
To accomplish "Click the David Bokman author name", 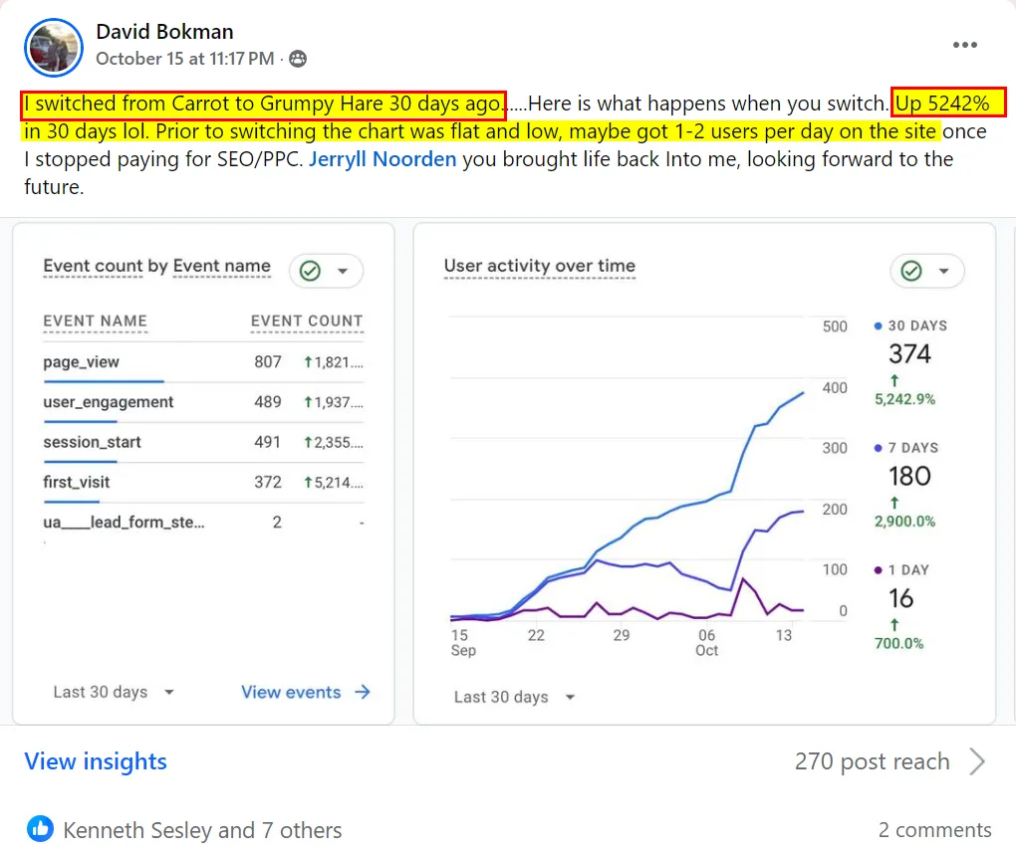I will [164, 32].
